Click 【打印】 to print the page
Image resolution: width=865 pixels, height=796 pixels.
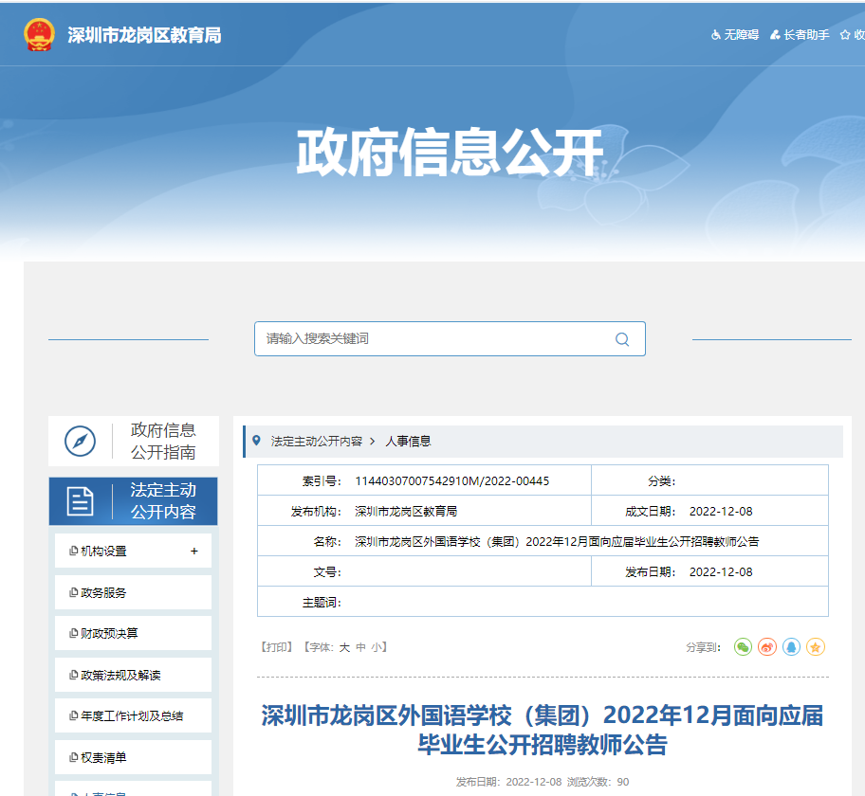276,647
